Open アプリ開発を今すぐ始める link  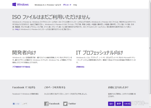[x=21, y=67]
